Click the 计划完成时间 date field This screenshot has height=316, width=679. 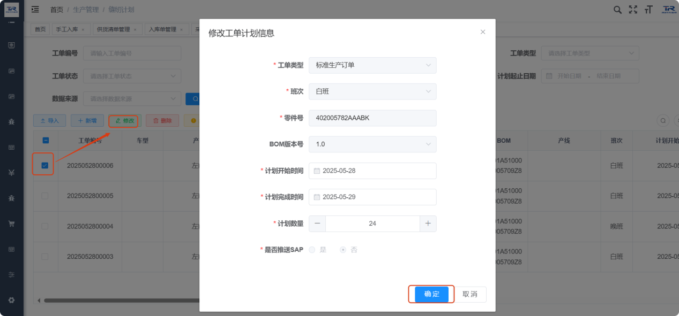point(372,197)
